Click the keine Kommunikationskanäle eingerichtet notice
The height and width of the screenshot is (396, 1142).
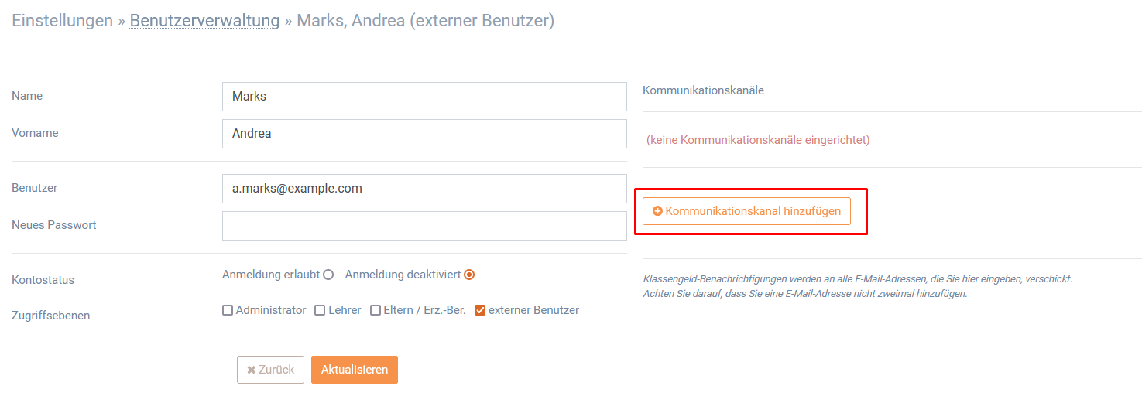758,140
